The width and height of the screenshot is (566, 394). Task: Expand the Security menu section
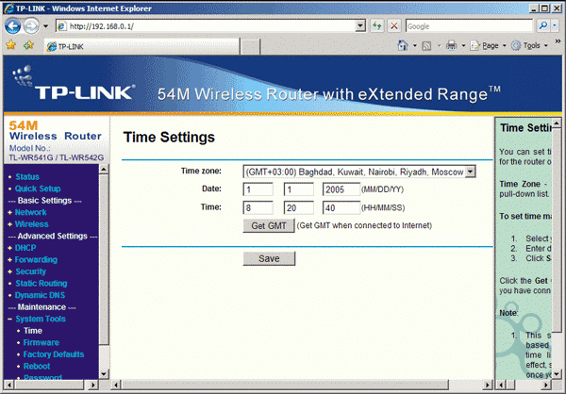[30, 271]
